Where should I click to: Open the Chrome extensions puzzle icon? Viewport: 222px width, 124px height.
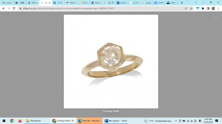(203, 8)
